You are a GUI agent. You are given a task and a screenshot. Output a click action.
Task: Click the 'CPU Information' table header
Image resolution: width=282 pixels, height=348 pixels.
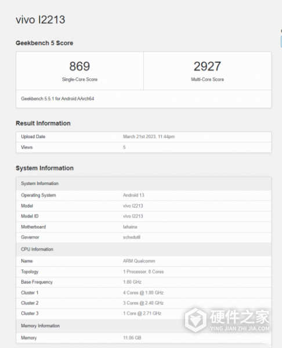click(x=143, y=249)
